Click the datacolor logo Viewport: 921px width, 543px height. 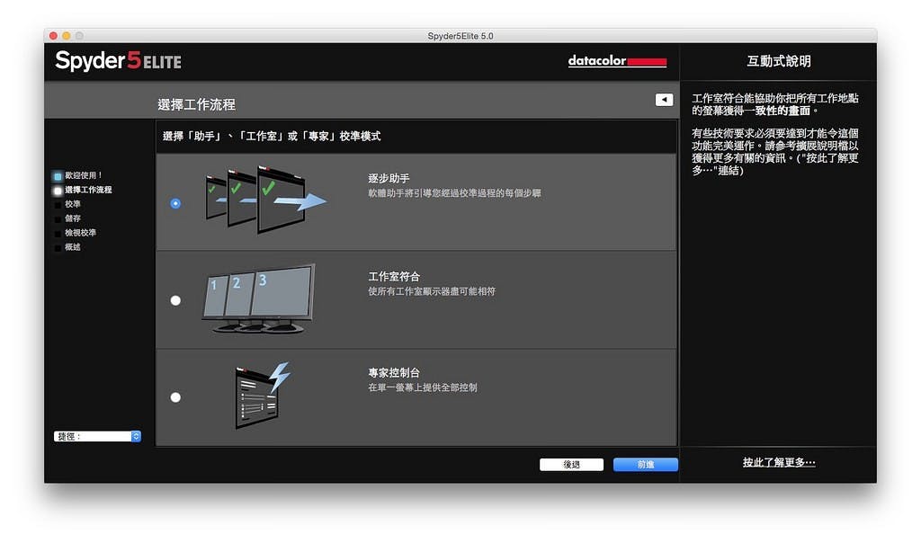click(617, 60)
